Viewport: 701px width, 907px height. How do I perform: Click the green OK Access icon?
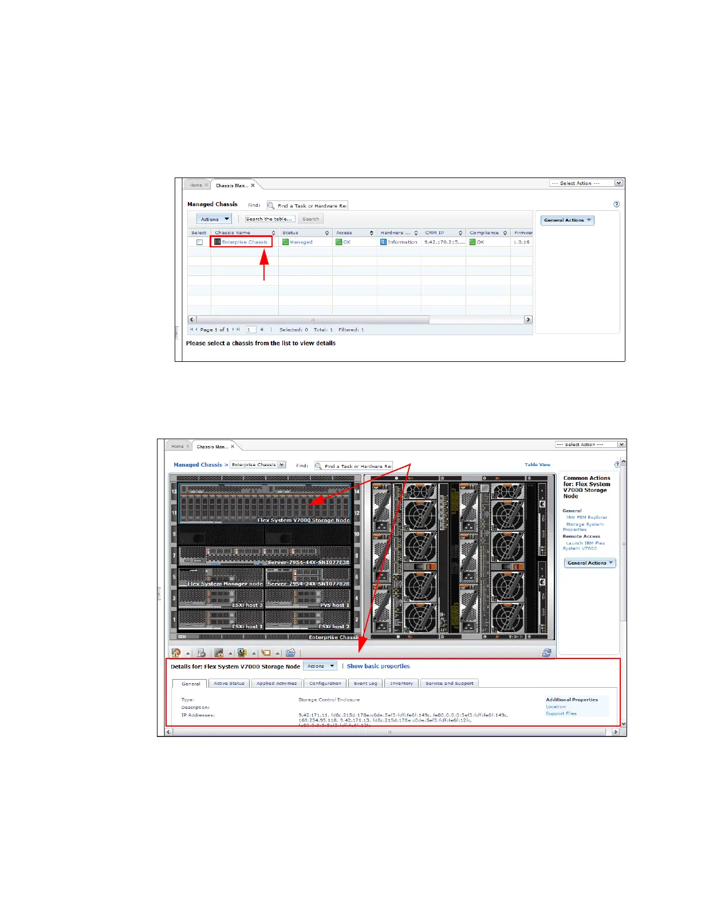(x=339, y=242)
